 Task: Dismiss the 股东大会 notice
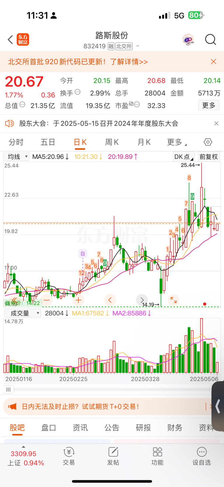(216, 123)
